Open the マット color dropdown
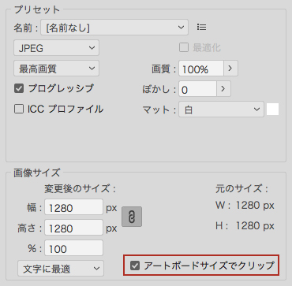The image size is (292, 286). click(221, 110)
